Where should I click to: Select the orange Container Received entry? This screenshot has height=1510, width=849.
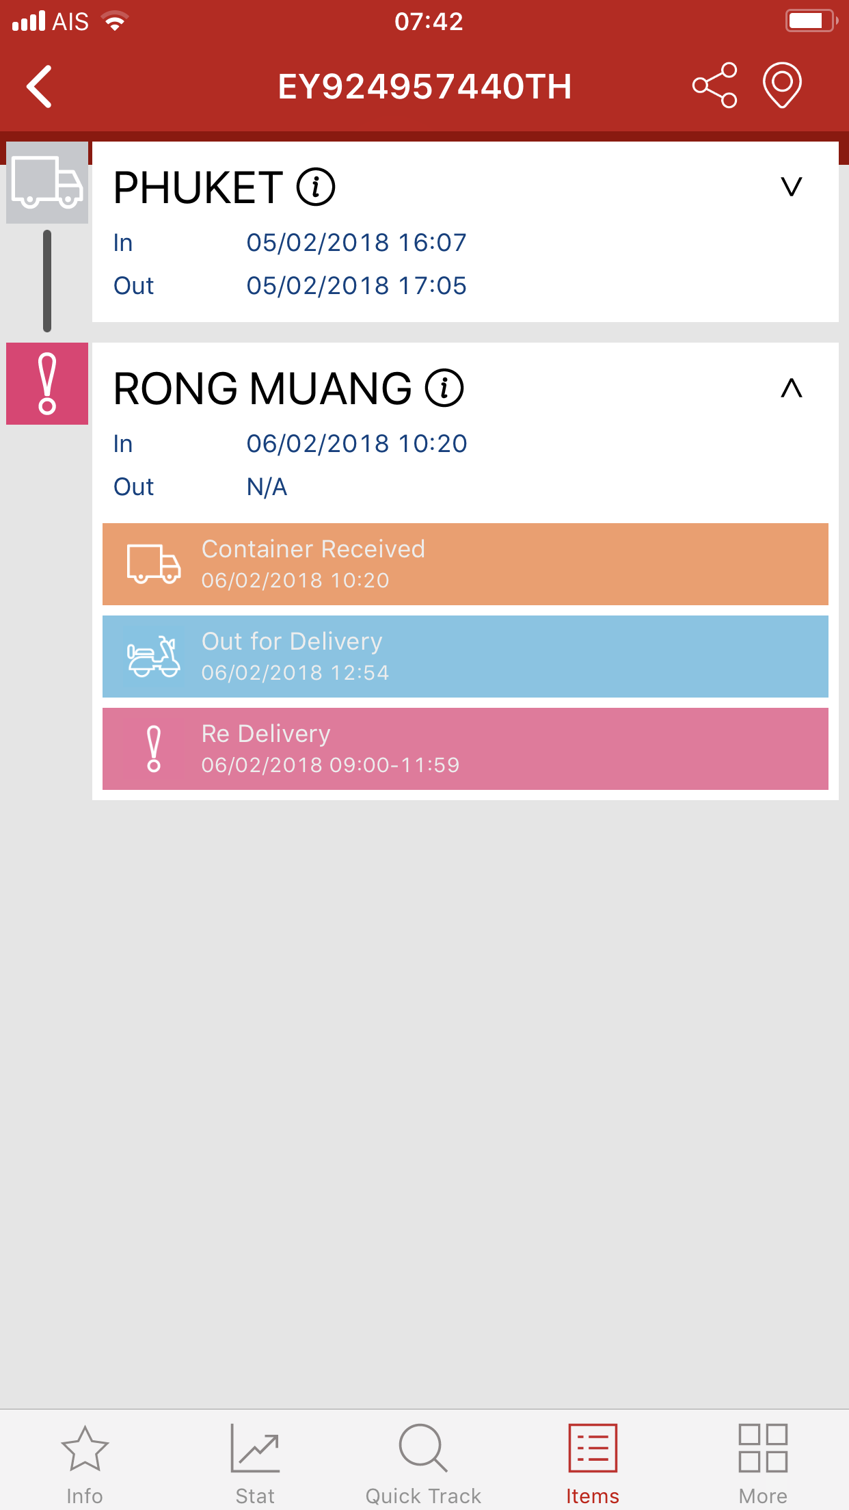tap(465, 564)
